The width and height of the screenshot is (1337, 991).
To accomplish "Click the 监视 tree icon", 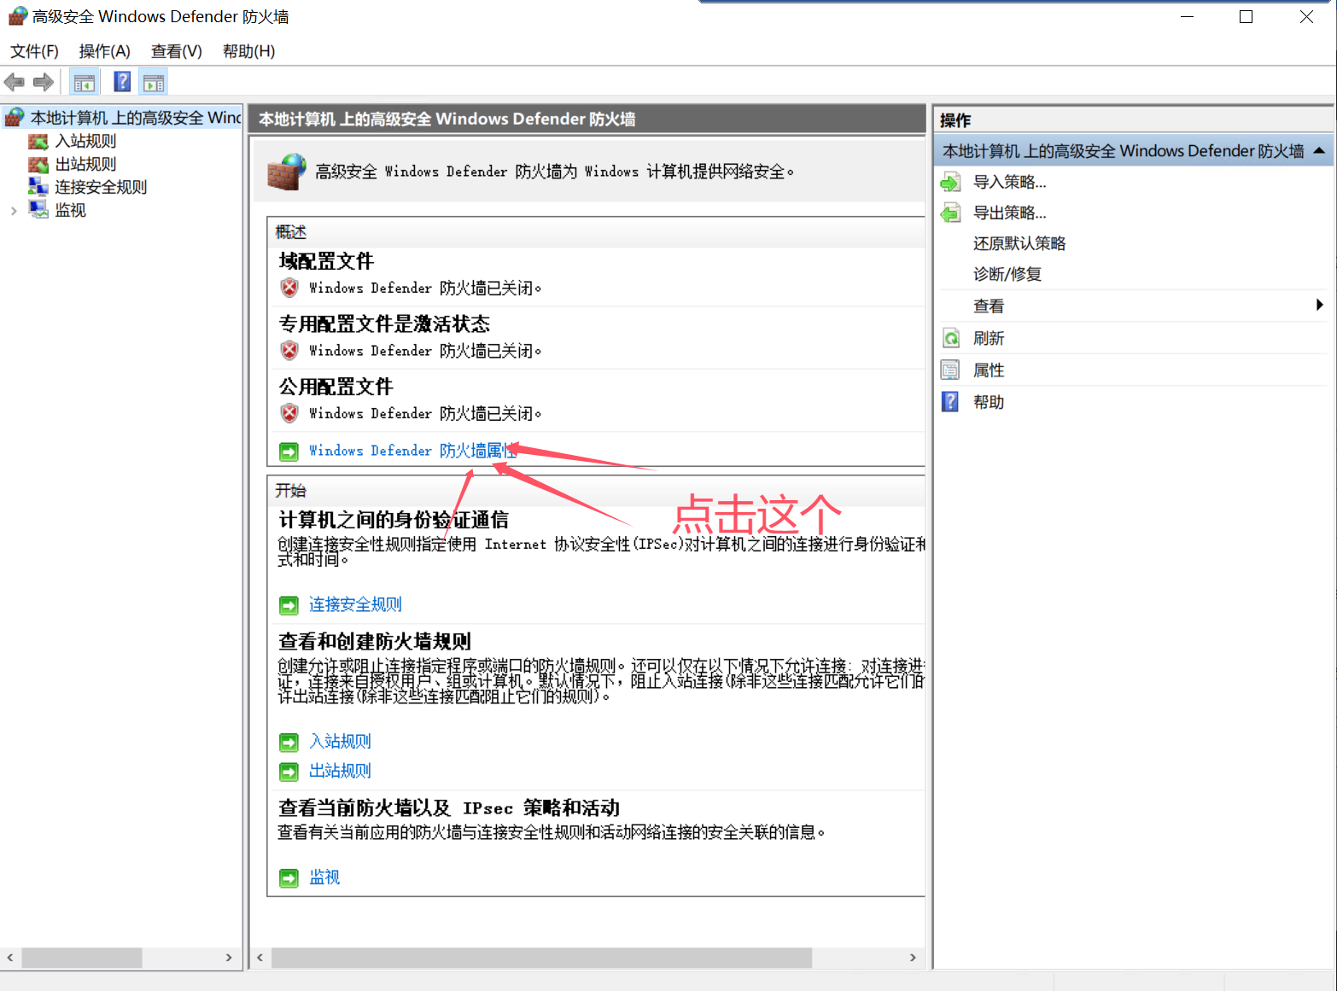I will click(38, 210).
